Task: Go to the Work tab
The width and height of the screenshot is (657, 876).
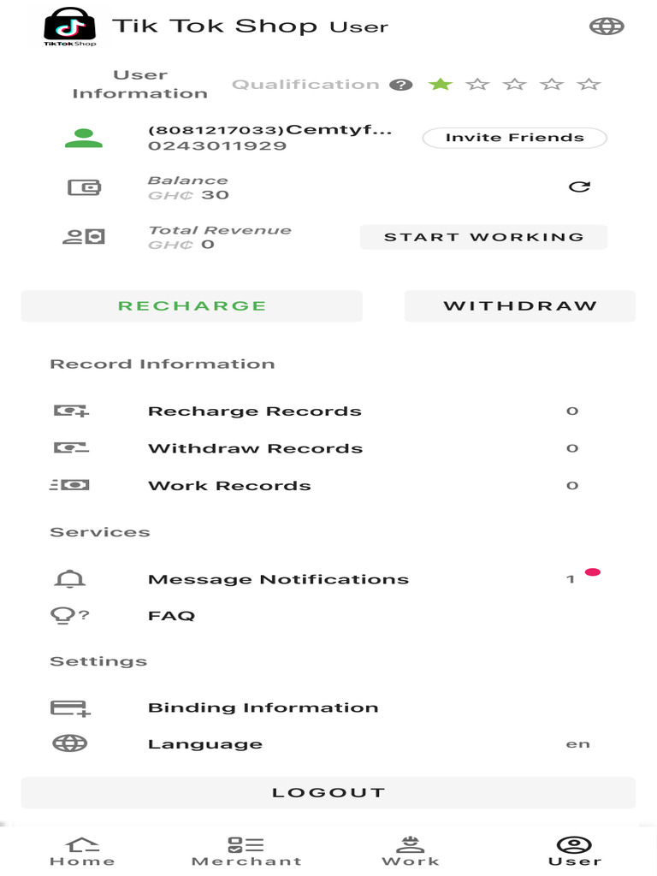Action: click(x=411, y=851)
